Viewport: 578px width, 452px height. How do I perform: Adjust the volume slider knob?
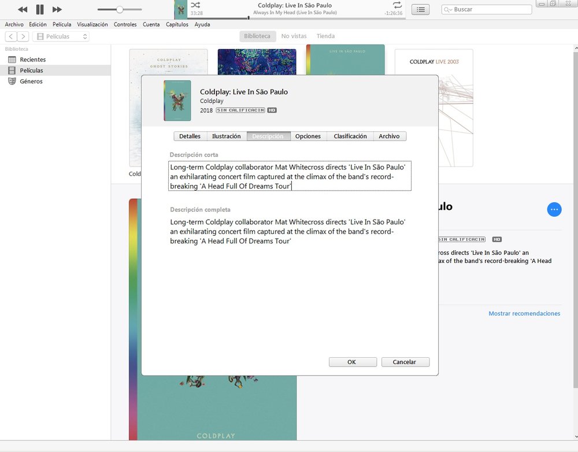click(x=120, y=10)
